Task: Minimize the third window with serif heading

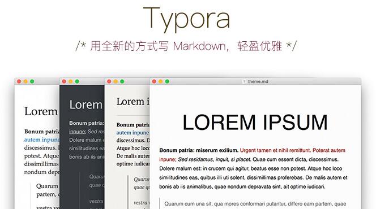Action: [116, 81]
